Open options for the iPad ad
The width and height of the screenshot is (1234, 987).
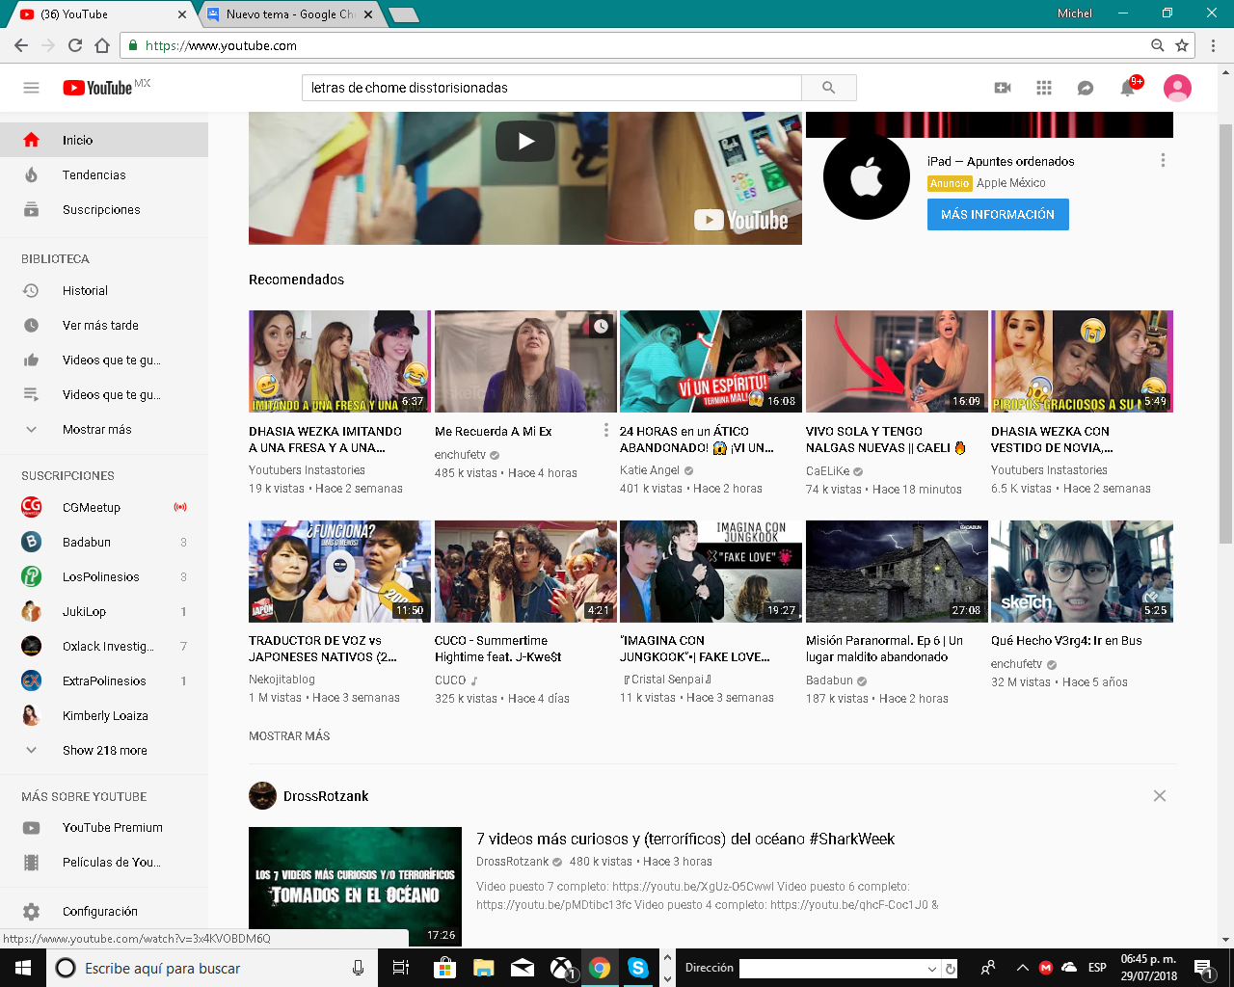click(1163, 160)
